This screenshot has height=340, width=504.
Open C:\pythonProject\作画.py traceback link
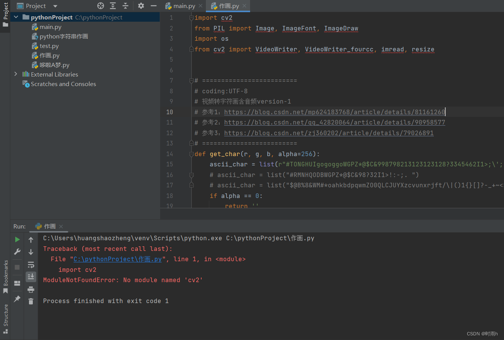117,259
